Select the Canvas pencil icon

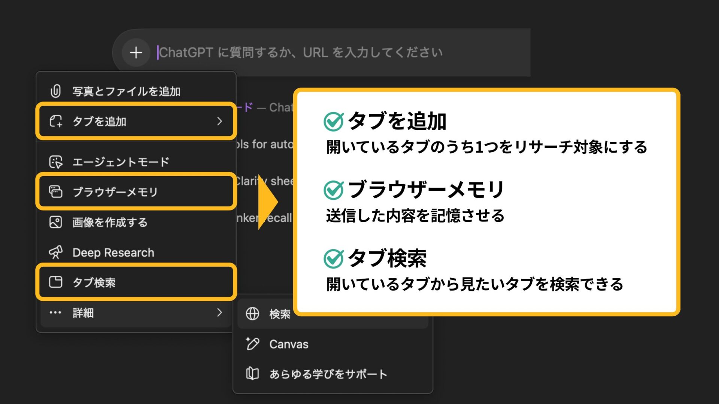point(253,344)
